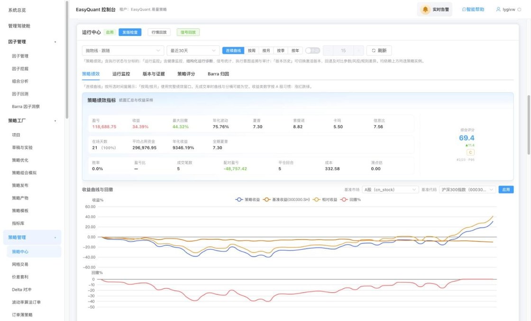Click the sidebar vertical scrollbar
The image size is (531, 321).
coord(67,59)
